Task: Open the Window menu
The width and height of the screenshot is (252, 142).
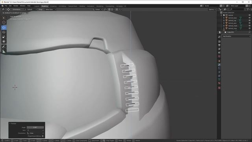Action: (x=23, y=6)
